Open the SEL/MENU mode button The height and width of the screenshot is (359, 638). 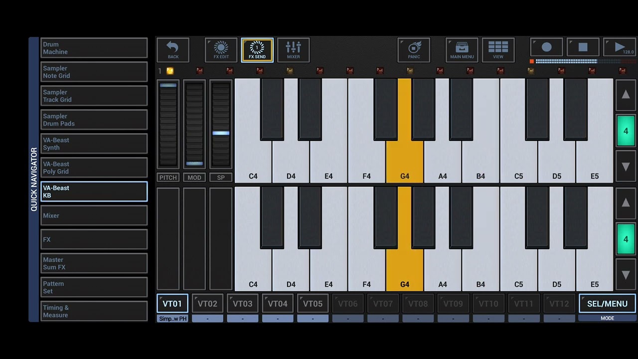[x=607, y=304]
